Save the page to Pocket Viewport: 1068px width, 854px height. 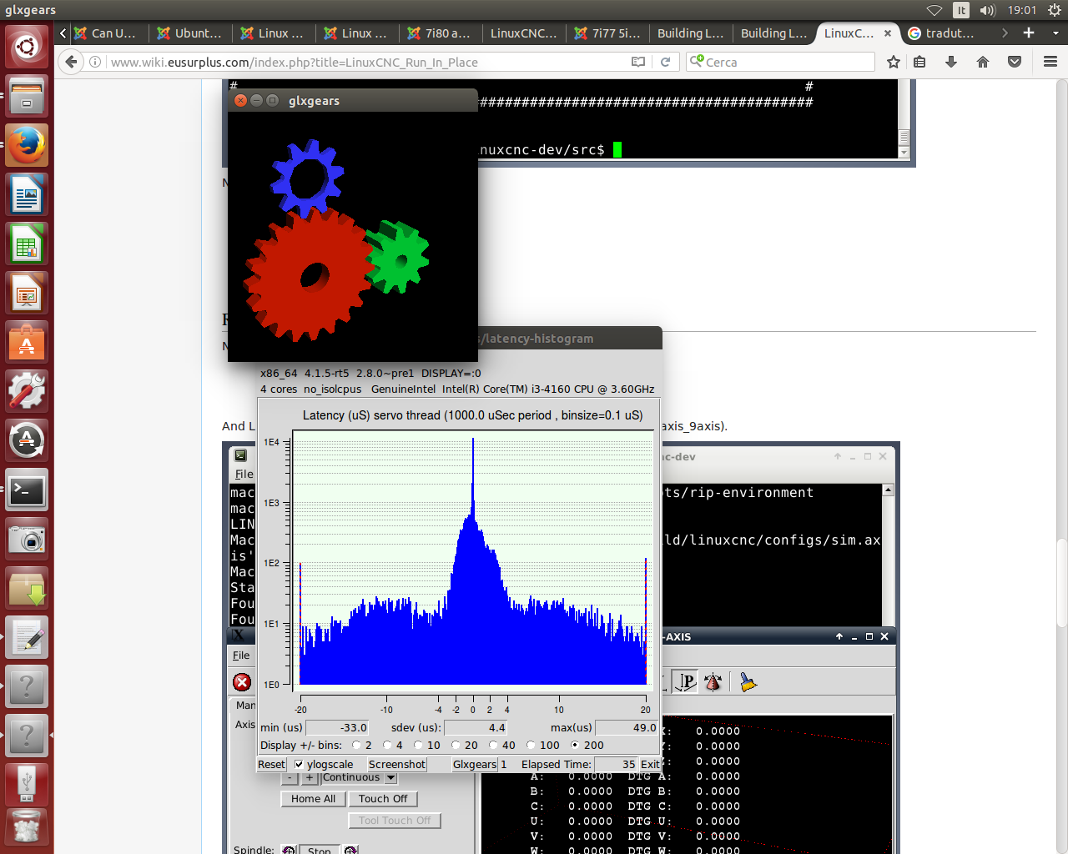click(x=1015, y=62)
